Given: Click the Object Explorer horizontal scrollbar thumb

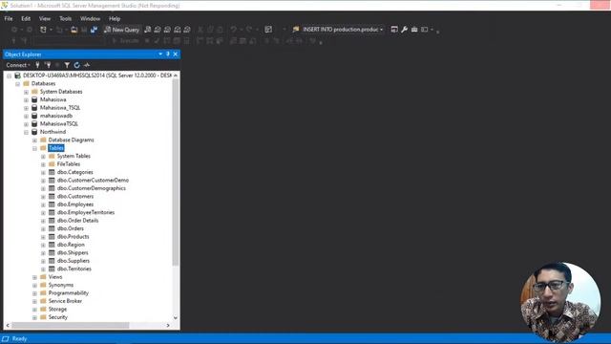Looking at the screenshot, I should tap(70, 325).
